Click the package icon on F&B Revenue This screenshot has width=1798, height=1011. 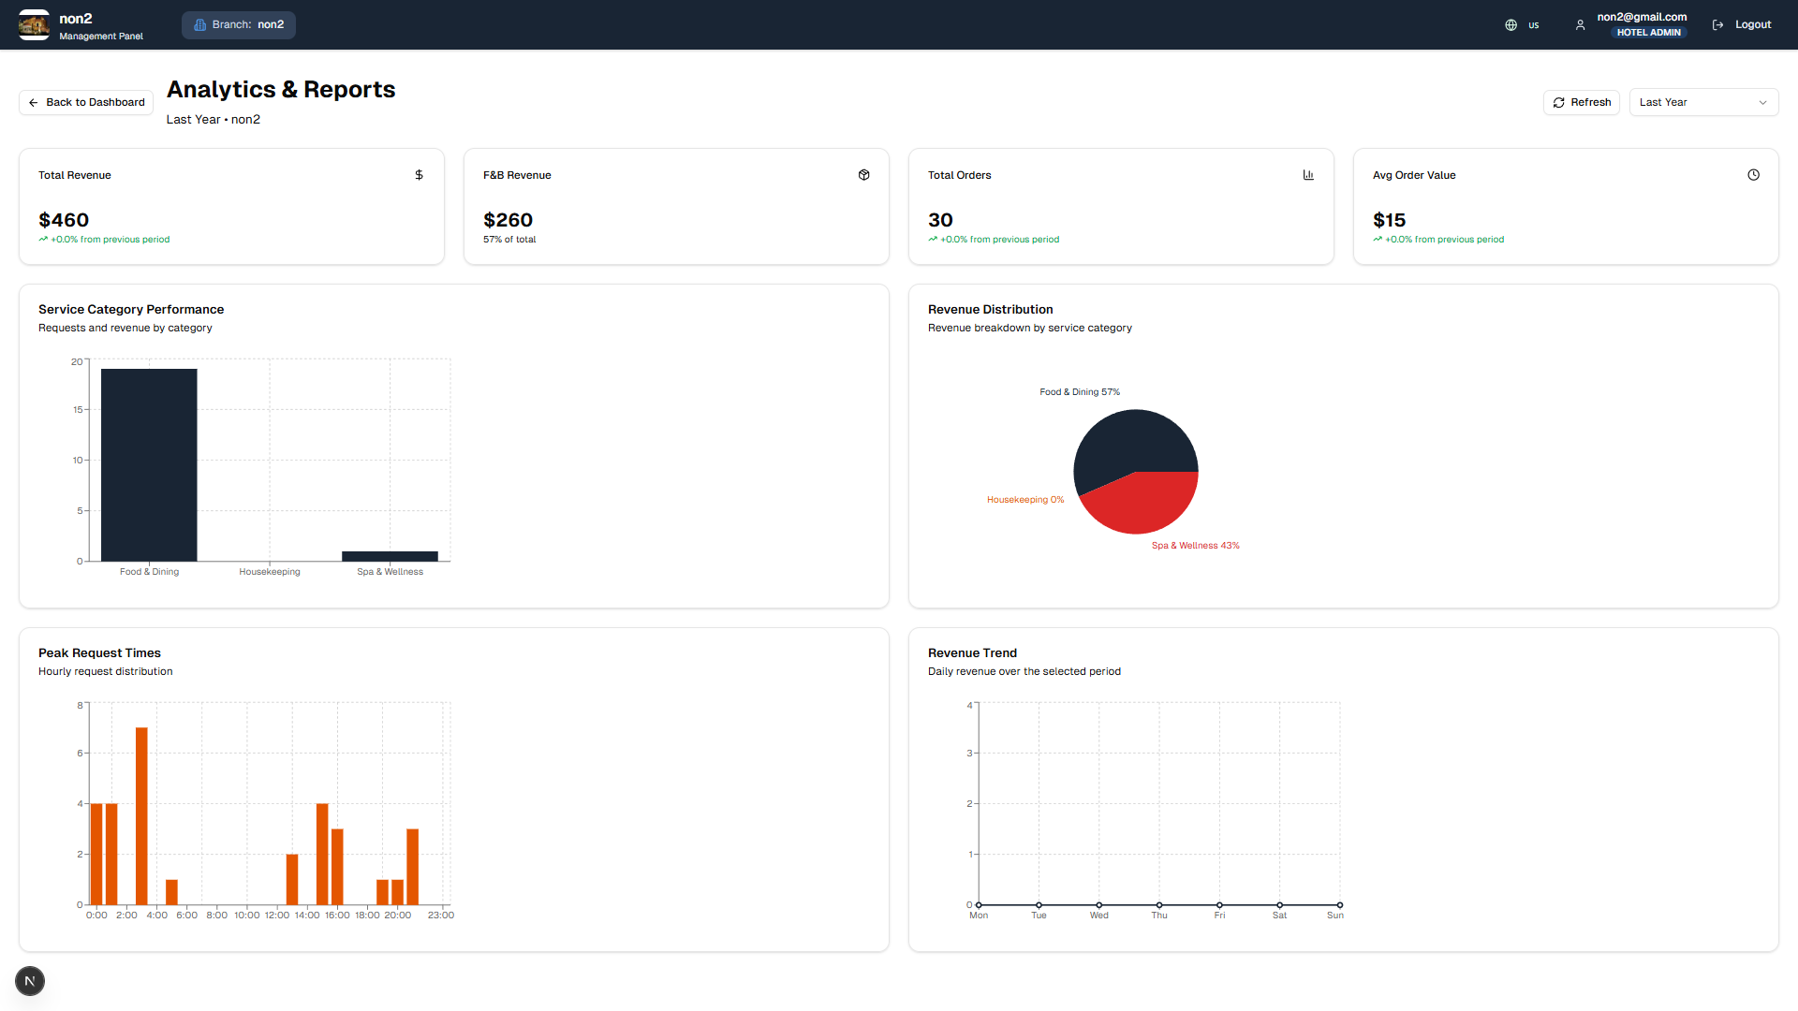pos(863,175)
